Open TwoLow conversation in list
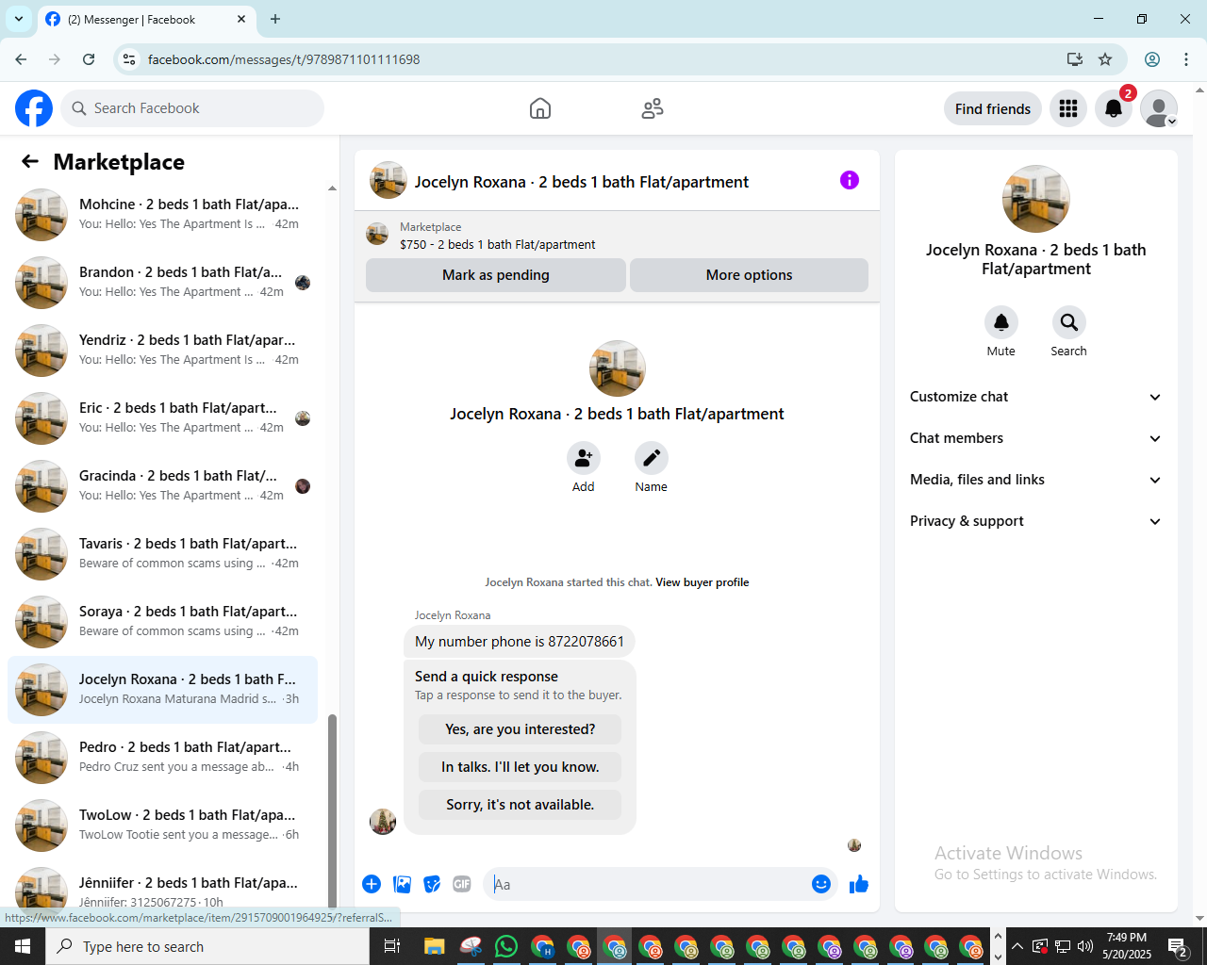 click(162, 826)
